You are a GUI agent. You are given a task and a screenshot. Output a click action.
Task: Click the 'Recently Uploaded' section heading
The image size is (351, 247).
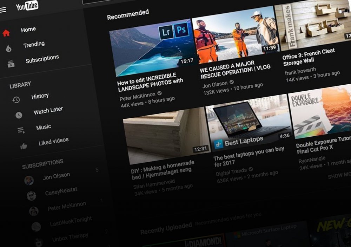pyautogui.click(x=166, y=228)
